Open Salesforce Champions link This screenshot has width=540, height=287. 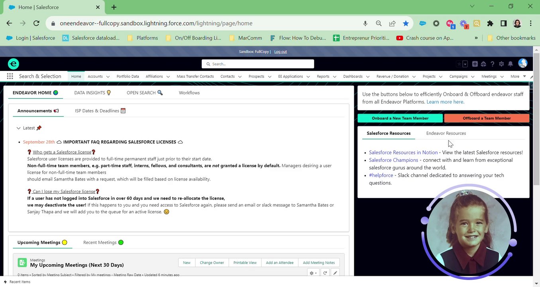(393, 160)
